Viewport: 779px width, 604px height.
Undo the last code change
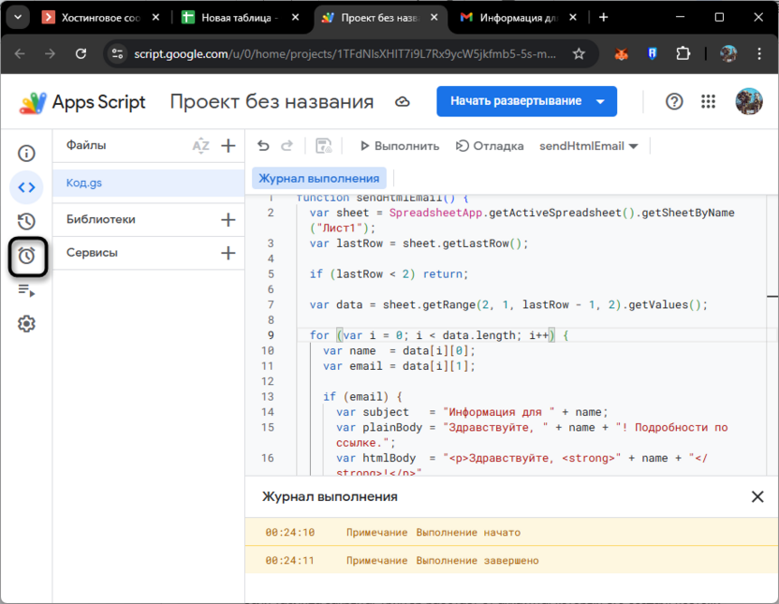point(263,145)
